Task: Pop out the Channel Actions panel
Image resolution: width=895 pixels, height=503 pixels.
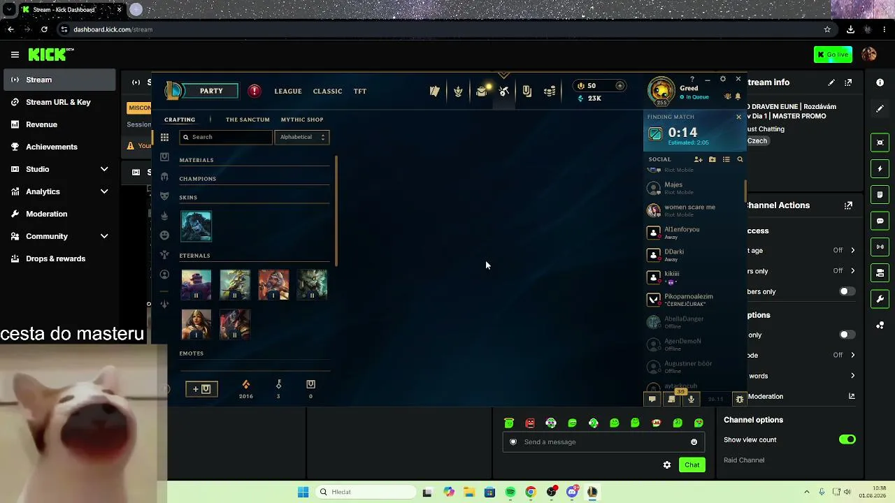Action: point(848,205)
